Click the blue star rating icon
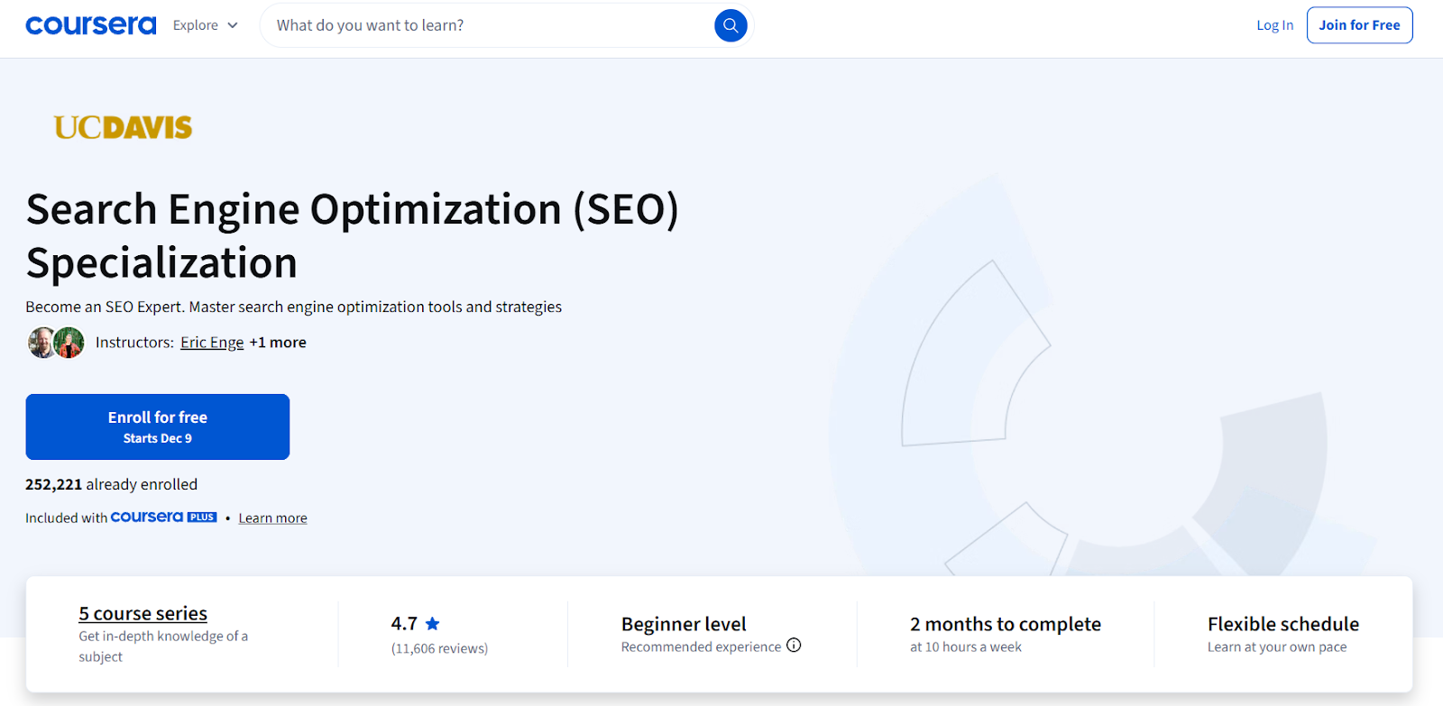 click(x=432, y=624)
